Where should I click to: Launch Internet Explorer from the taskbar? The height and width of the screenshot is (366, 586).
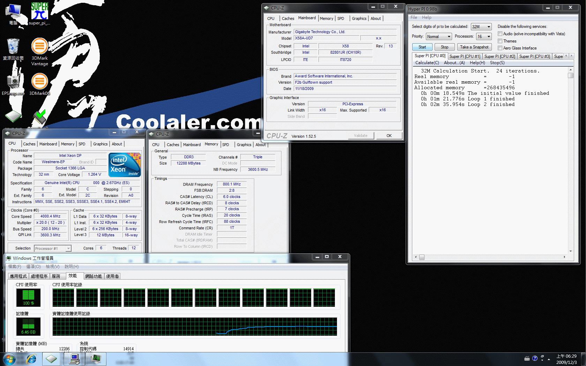click(x=31, y=359)
